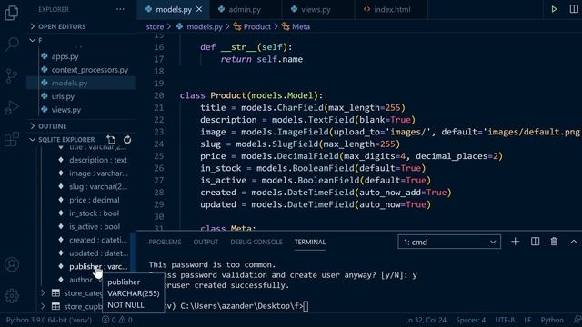Run the Python file with play icon

click(554, 9)
